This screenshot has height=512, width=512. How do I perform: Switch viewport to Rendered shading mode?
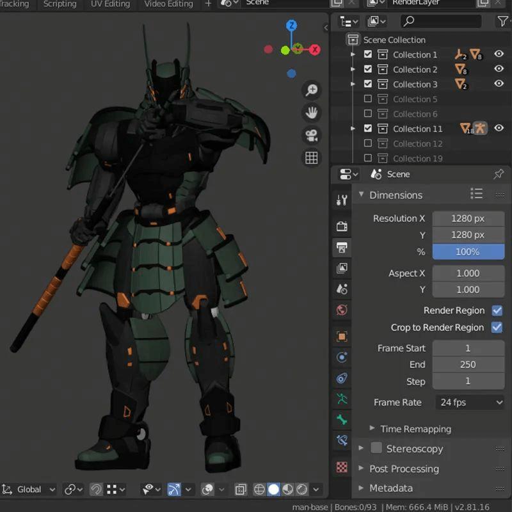(303, 490)
